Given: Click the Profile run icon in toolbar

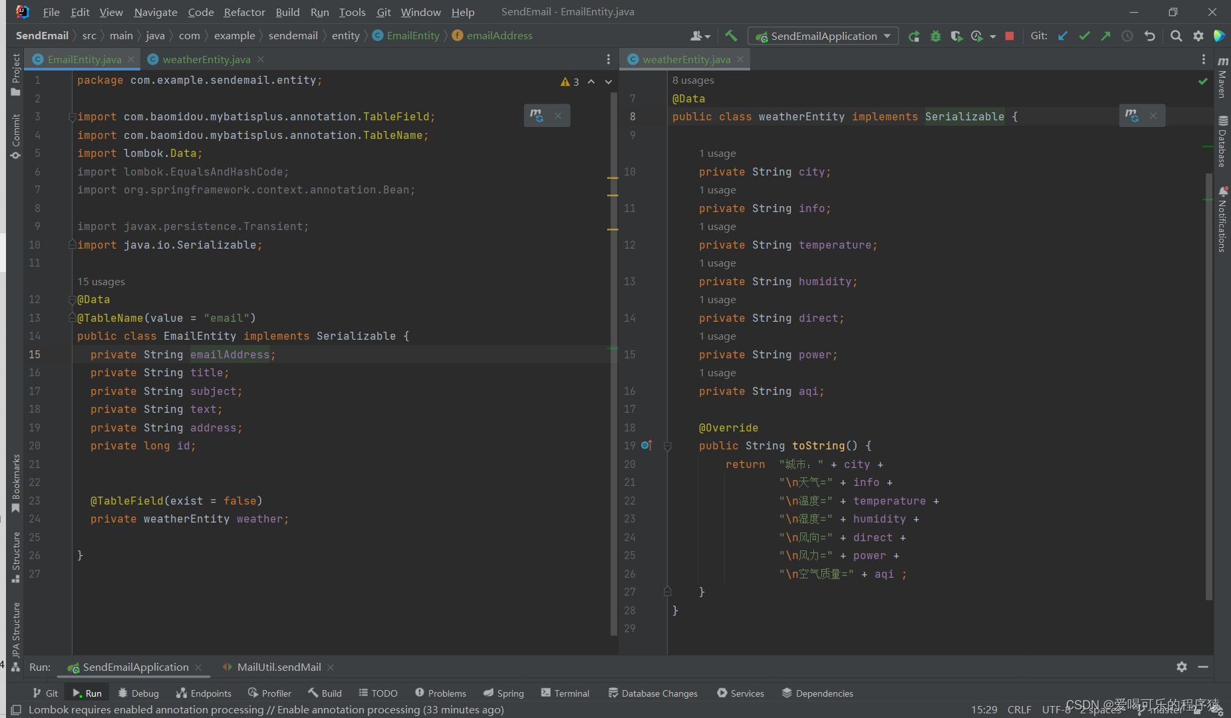Looking at the screenshot, I should [x=976, y=36].
